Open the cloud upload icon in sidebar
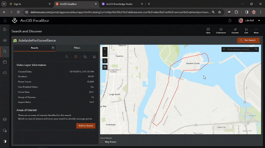Screen dimensions: 265x148 [5, 73]
